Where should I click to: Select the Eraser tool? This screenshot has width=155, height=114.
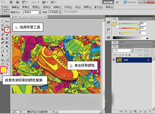pyautogui.click(x=3, y=43)
